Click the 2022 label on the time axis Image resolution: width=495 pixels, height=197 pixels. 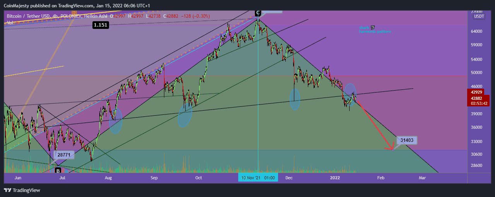(x=335, y=178)
